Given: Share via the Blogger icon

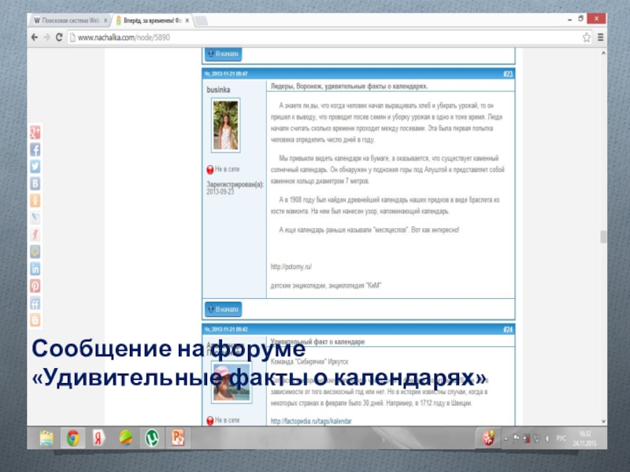Looking at the screenshot, I should (x=35, y=320).
